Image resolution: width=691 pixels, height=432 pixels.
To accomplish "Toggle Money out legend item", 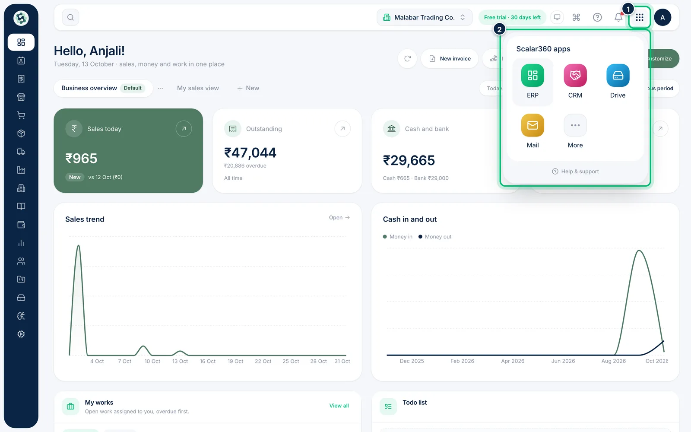I will [435, 237].
